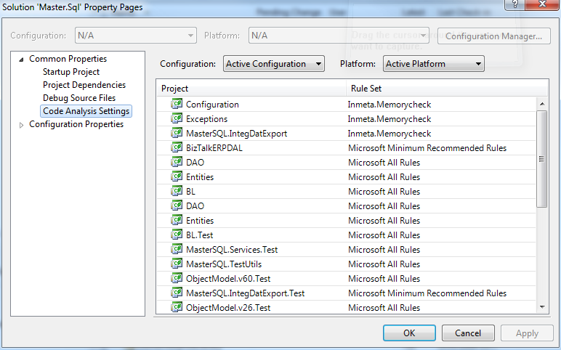The height and width of the screenshot is (350, 561).
Task: Select the Exceptions project name
Action: [x=206, y=119]
